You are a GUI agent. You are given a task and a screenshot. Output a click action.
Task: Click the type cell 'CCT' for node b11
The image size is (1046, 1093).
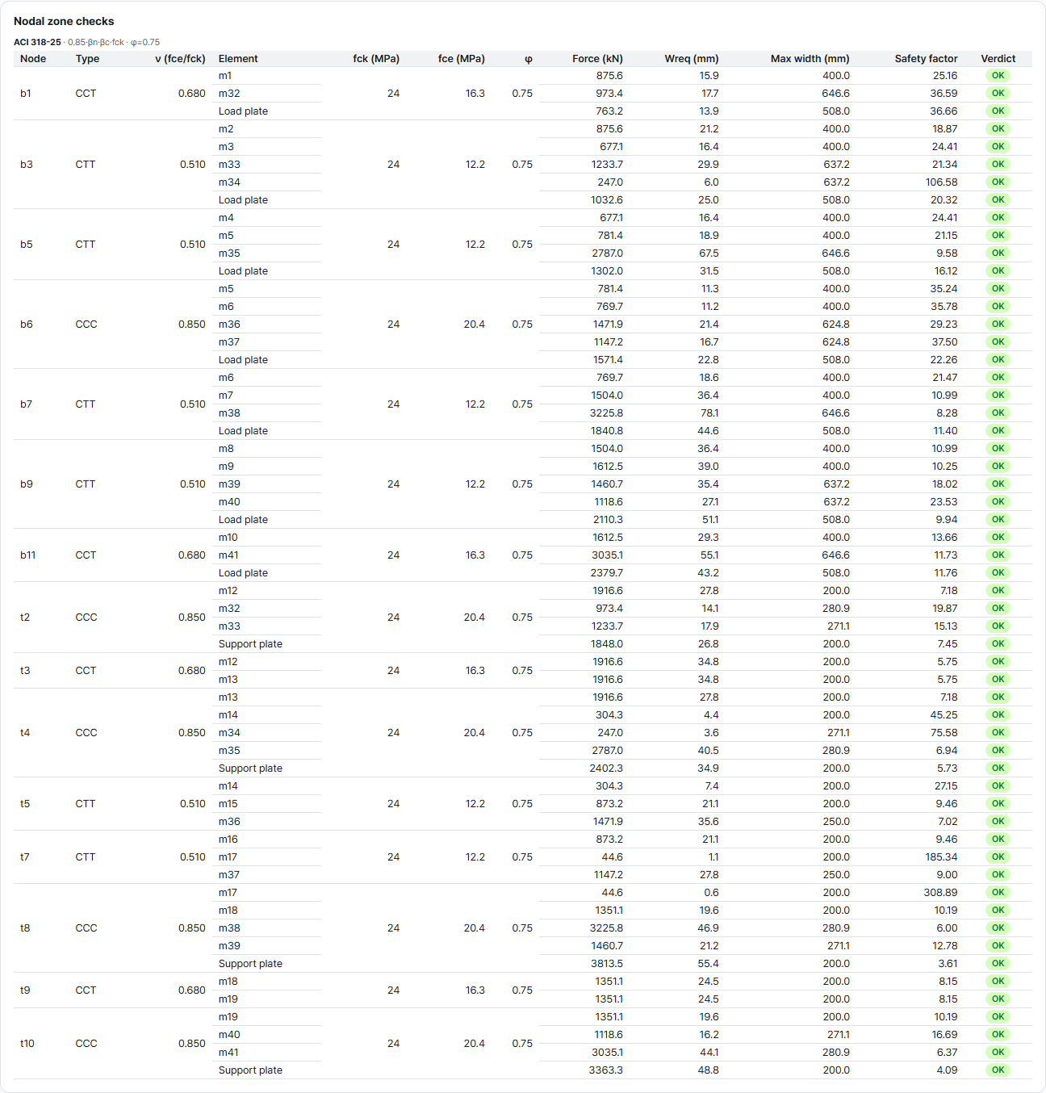click(x=86, y=555)
